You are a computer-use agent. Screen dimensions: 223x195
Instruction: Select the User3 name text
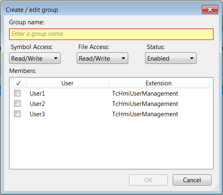pyautogui.click(x=37, y=114)
